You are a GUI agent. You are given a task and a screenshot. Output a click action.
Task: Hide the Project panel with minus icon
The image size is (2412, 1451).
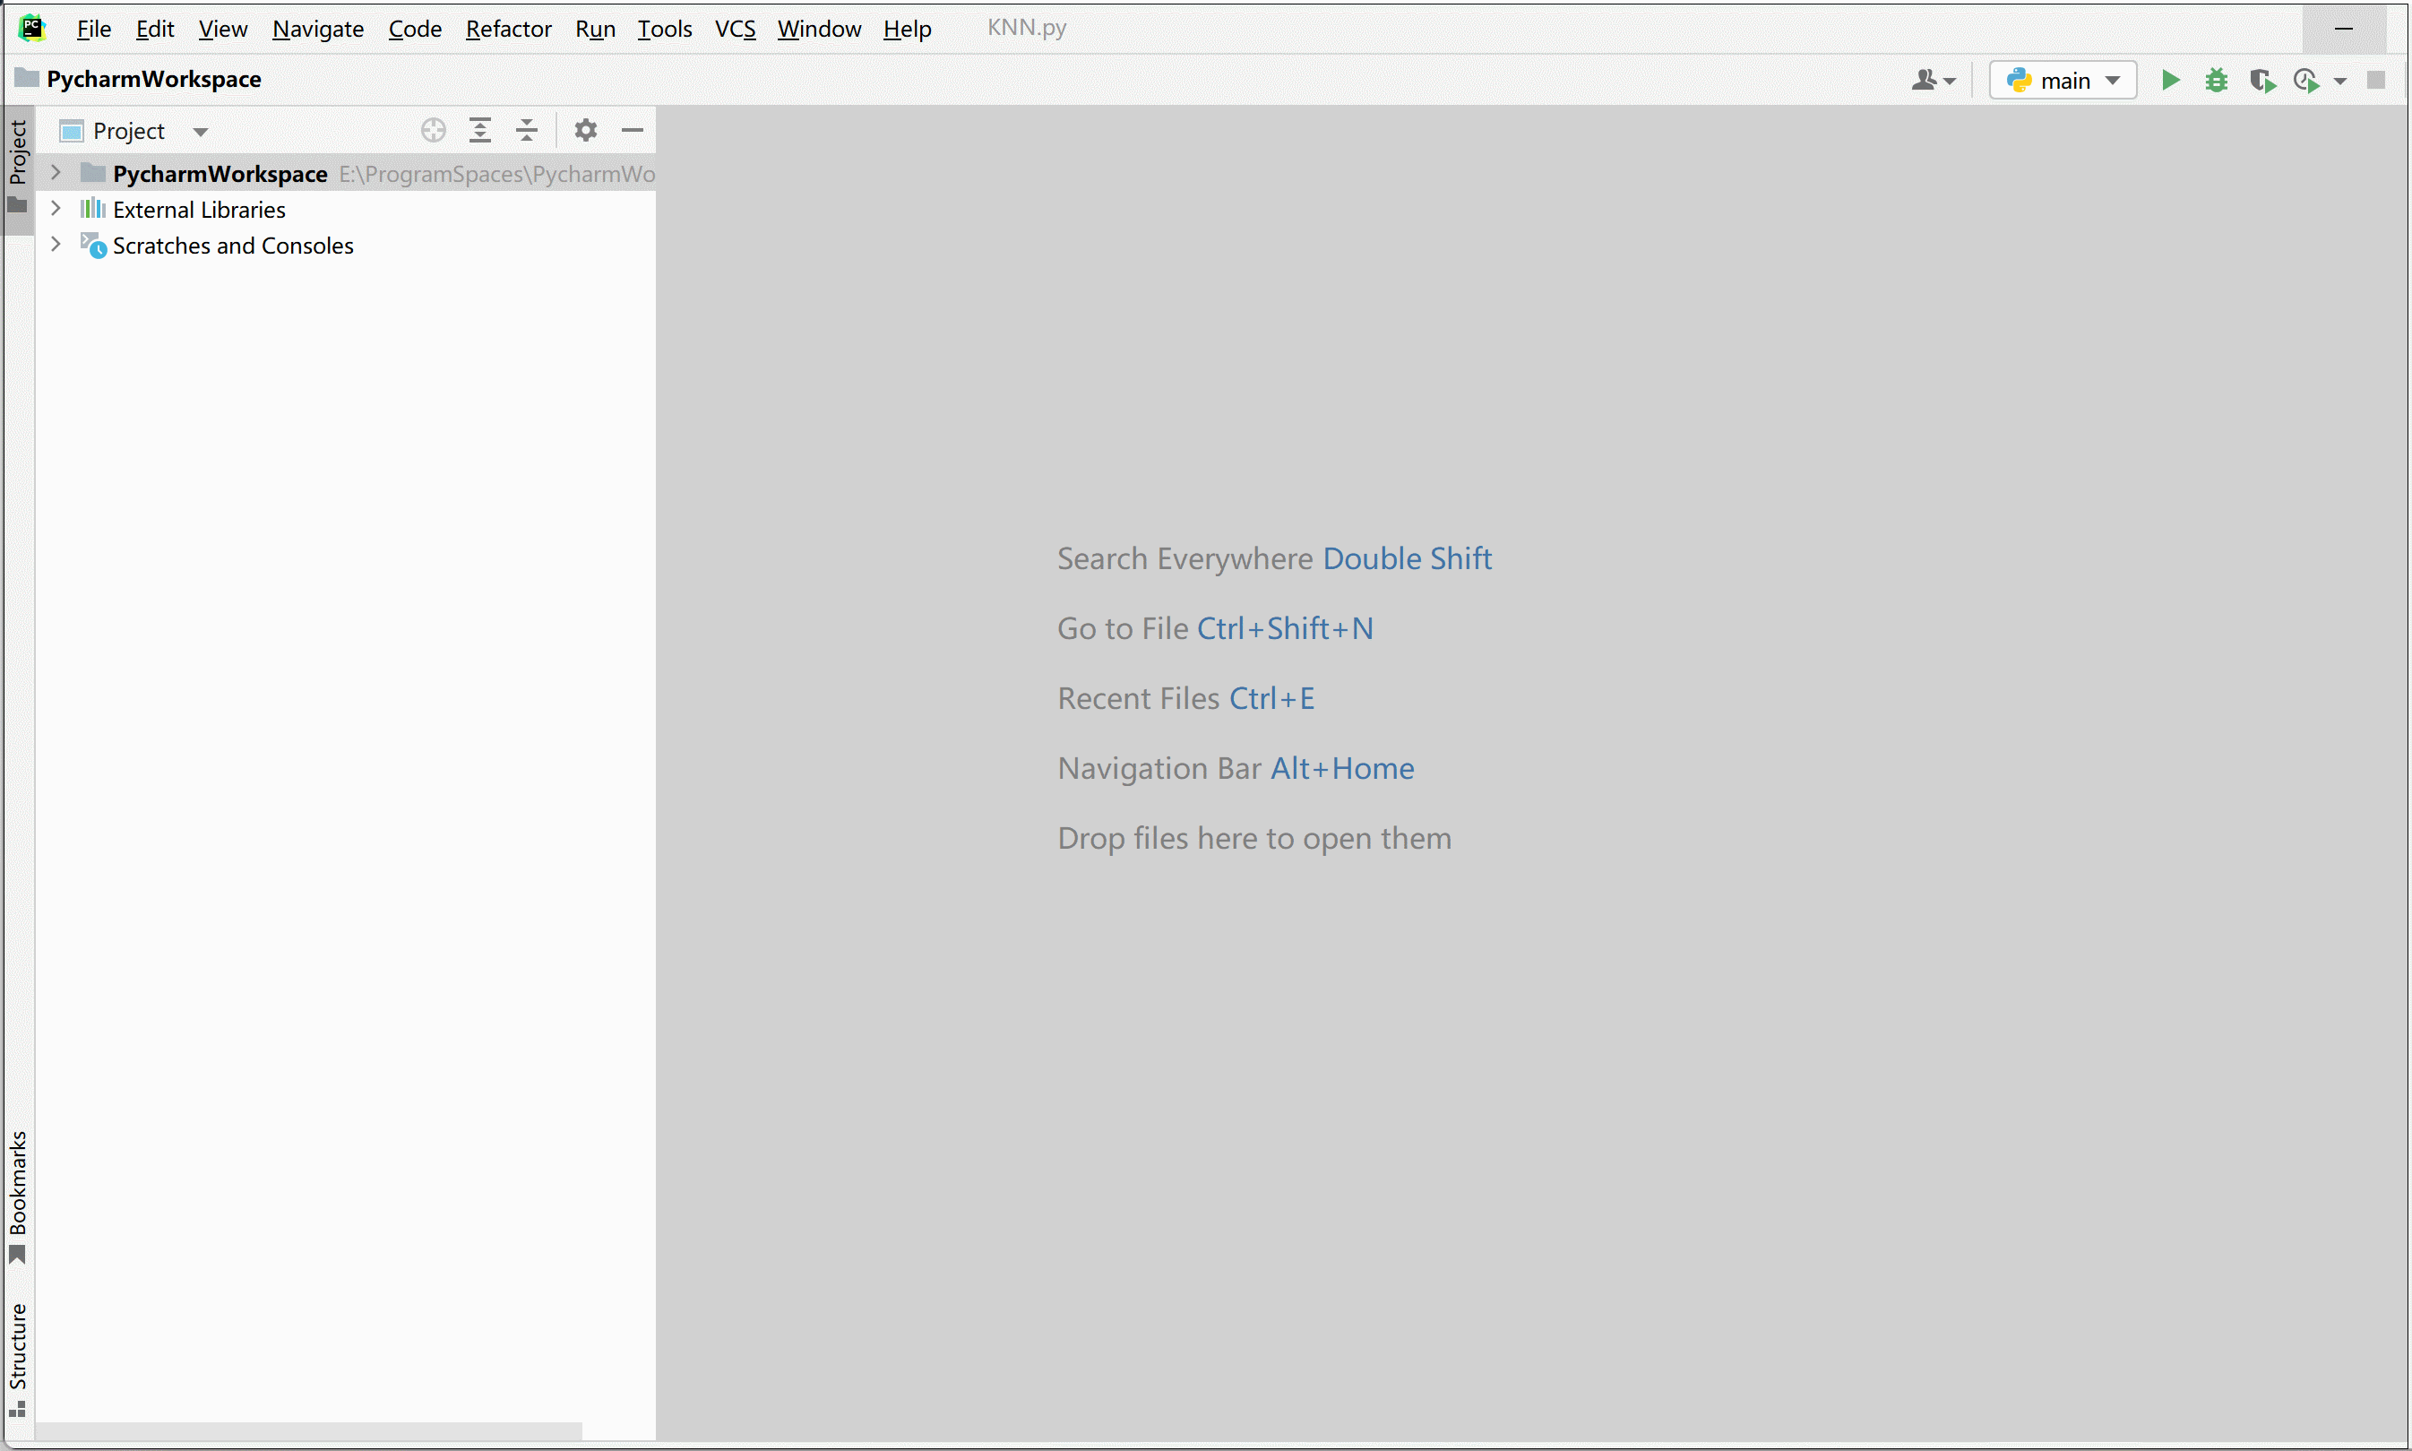point(633,130)
